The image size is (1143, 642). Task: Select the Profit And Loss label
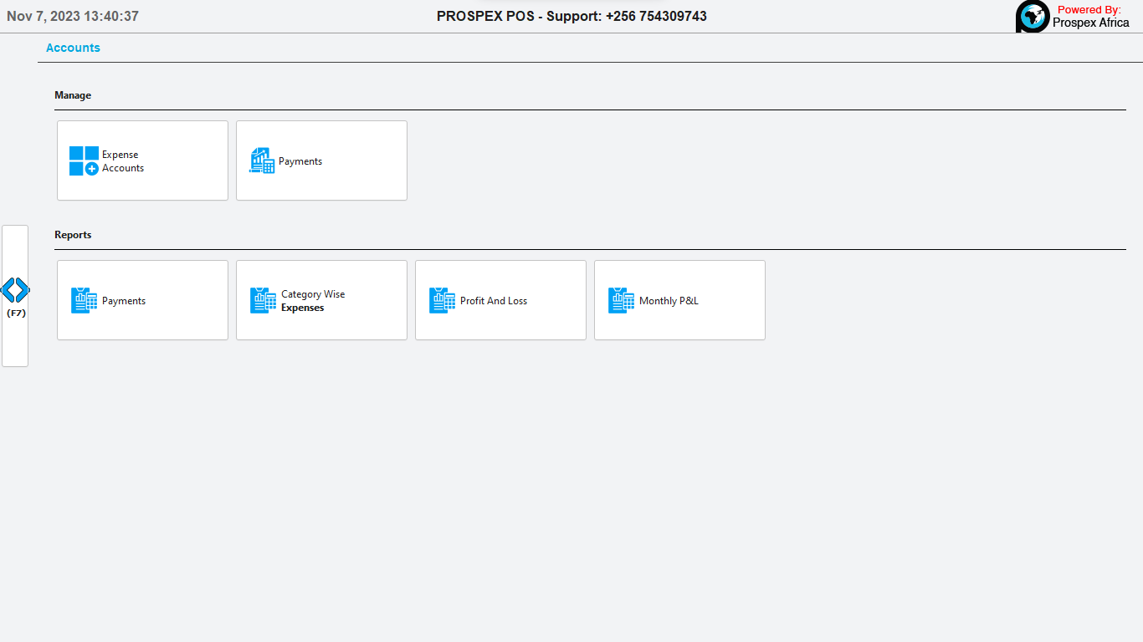494,301
